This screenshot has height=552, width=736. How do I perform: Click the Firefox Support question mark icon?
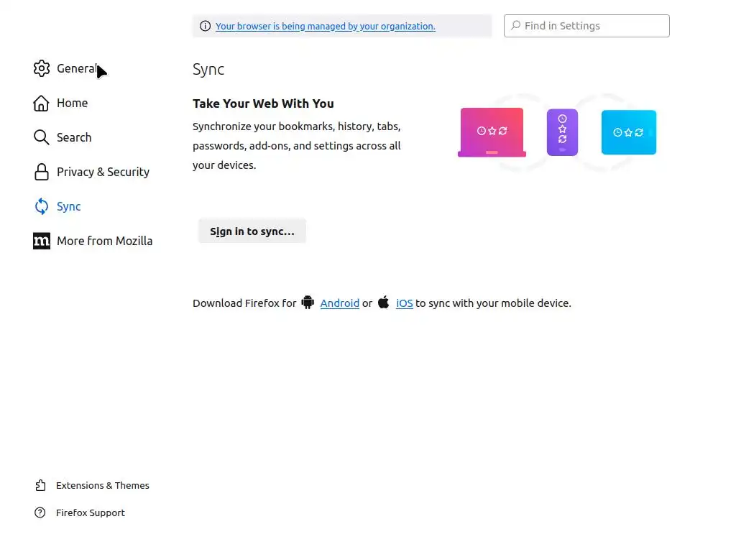40,512
